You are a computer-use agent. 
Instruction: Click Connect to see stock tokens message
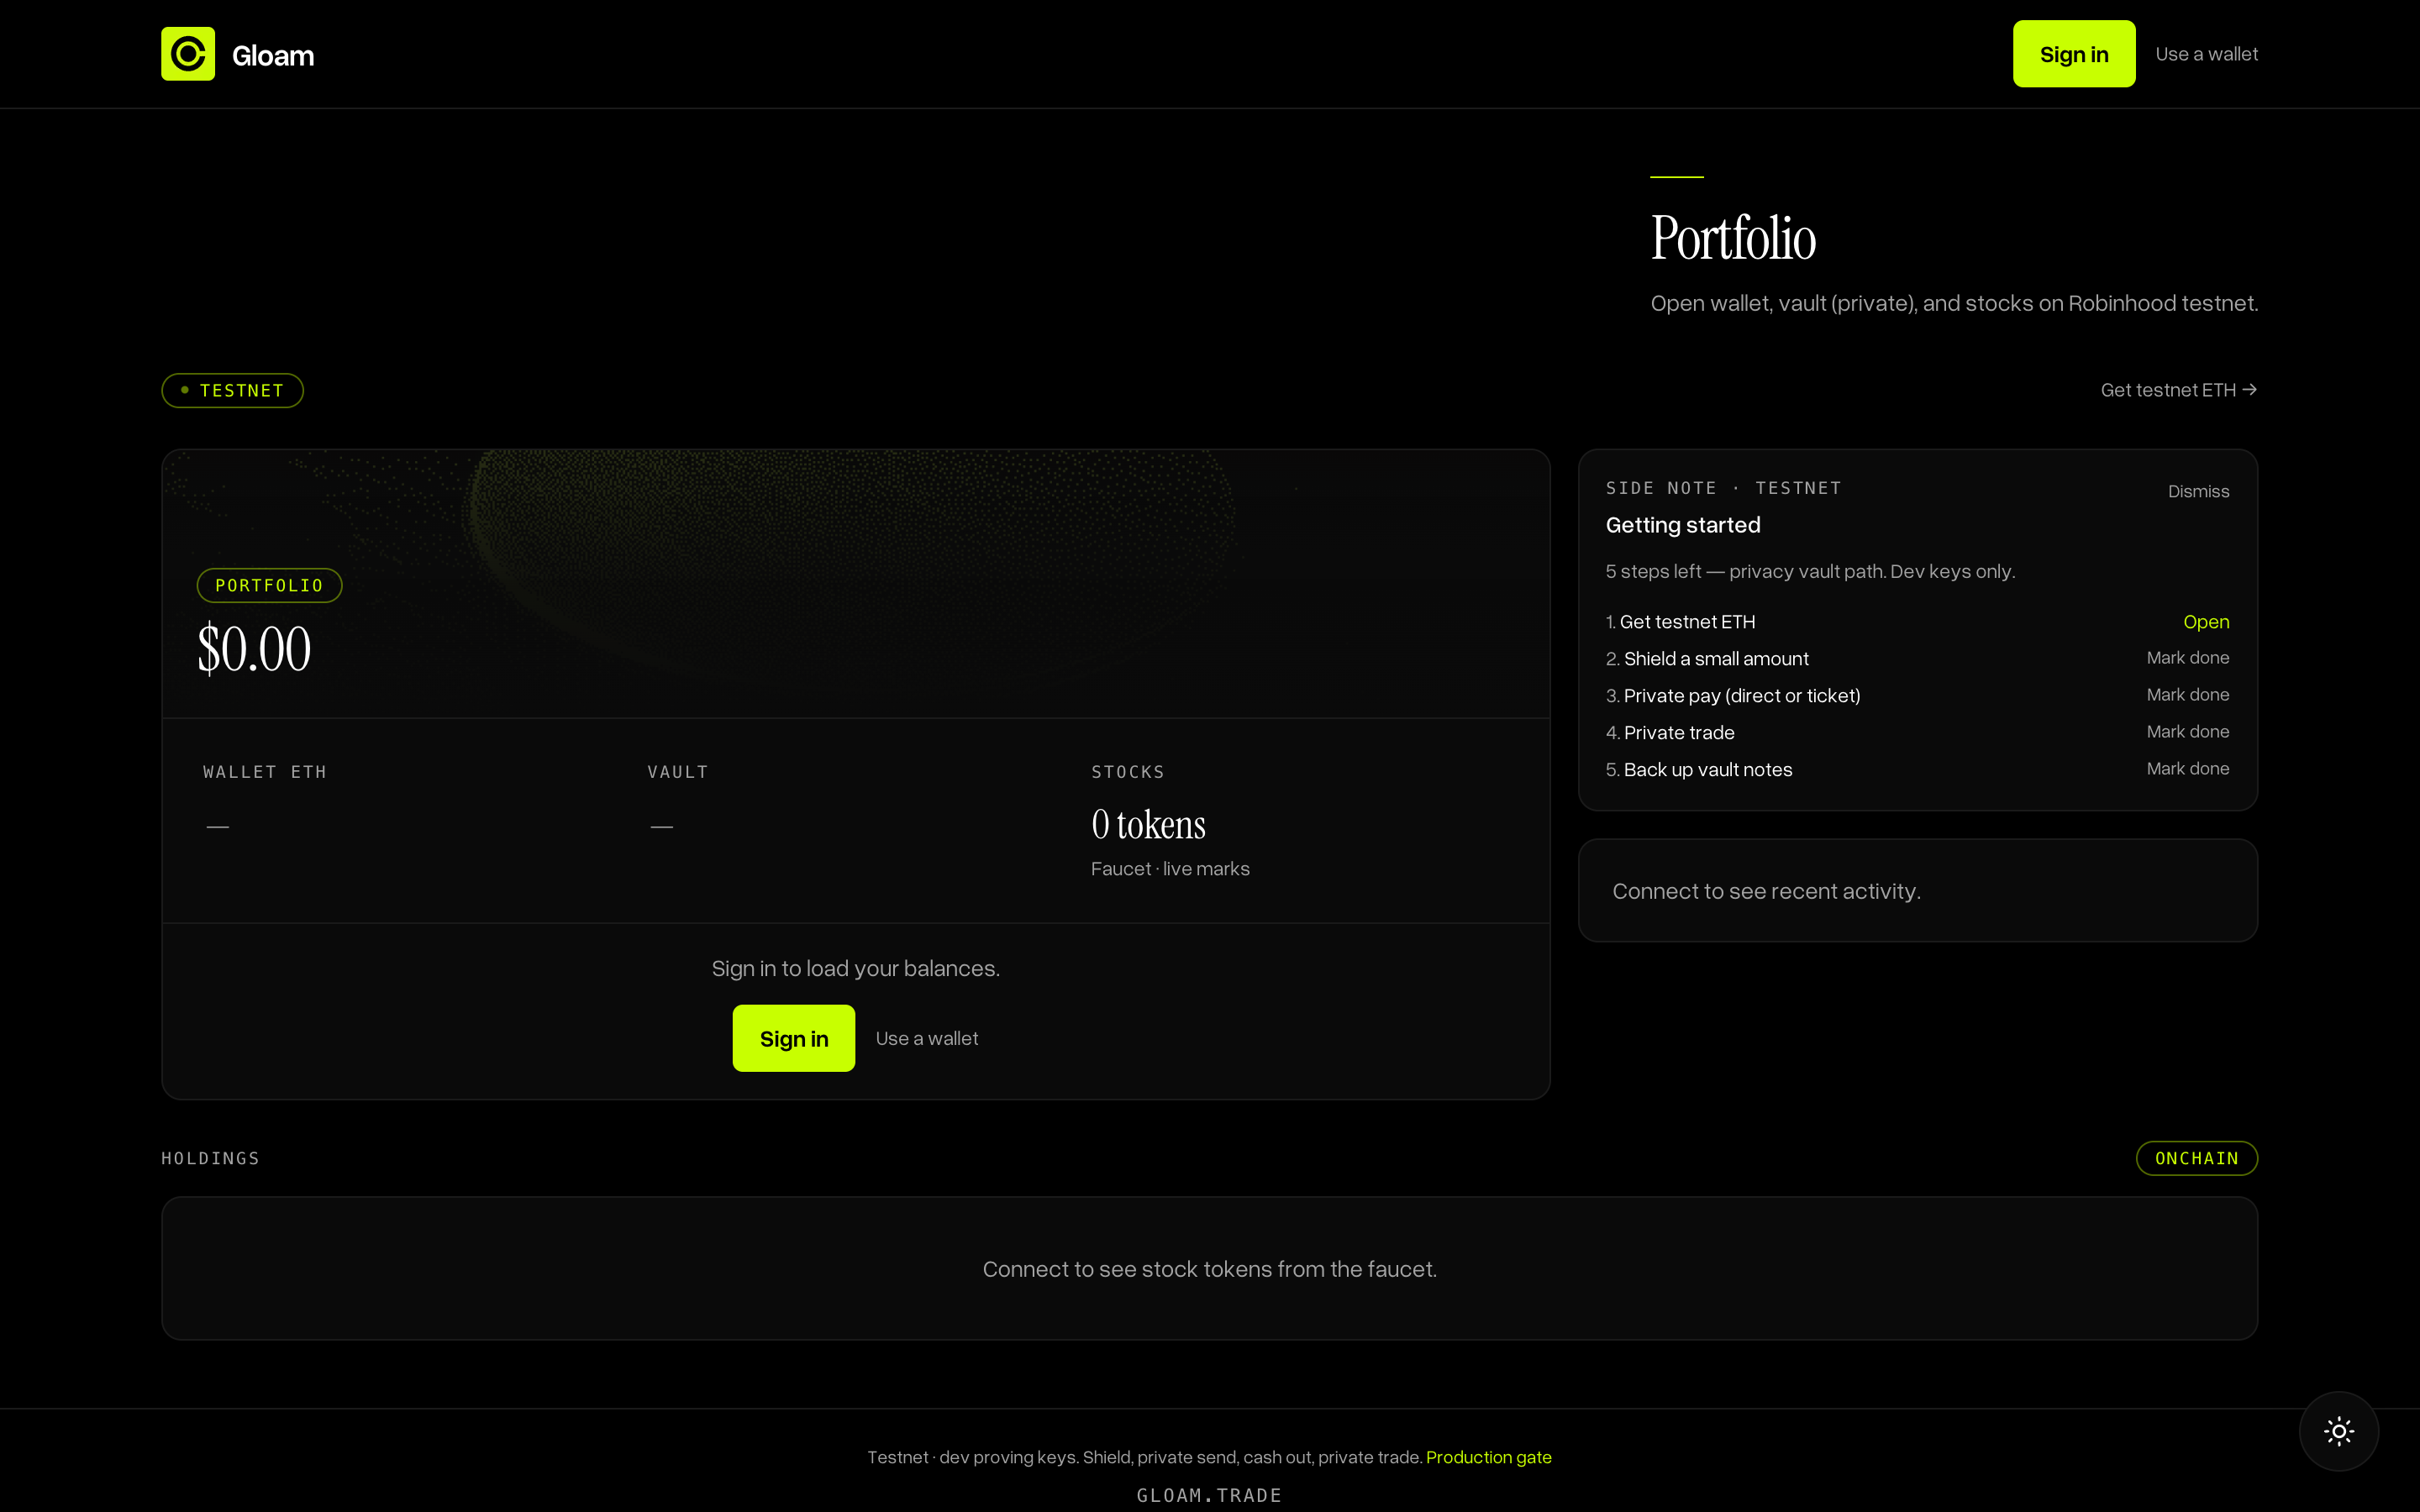[1210, 1269]
